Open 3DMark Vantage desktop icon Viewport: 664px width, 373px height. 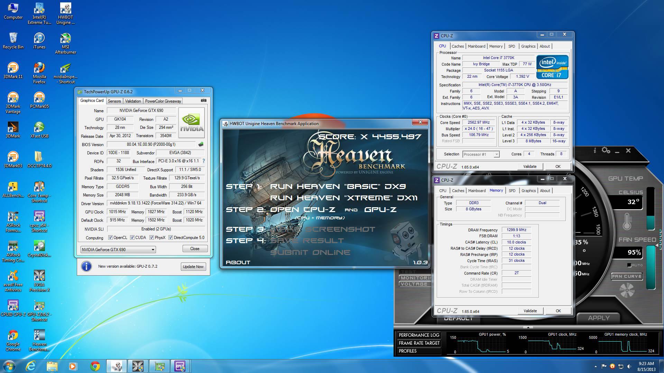(x=13, y=103)
